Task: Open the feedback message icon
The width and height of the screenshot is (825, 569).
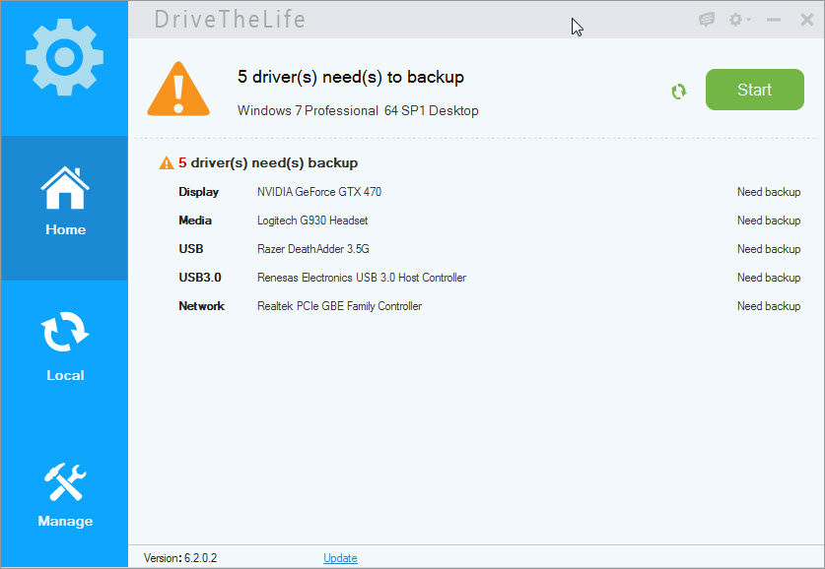Action: click(707, 20)
